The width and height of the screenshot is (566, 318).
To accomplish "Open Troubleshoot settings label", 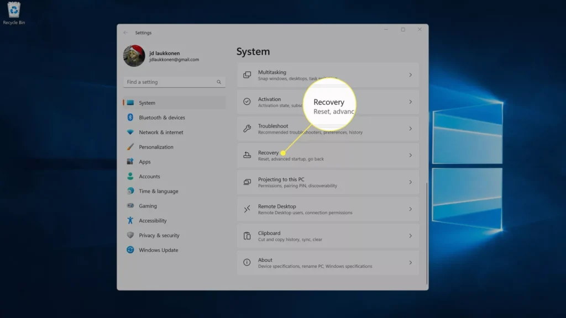I will pyautogui.click(x=273, y=126).
